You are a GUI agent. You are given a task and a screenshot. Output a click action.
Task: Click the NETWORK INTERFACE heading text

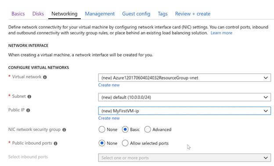(x=28, y=46)
